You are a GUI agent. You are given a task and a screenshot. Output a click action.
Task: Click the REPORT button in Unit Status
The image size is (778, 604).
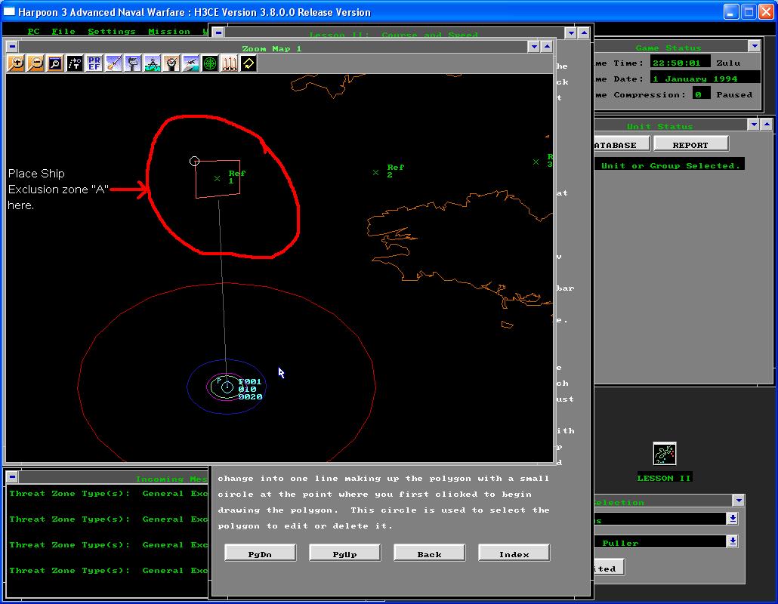click(x=690, y=143)
